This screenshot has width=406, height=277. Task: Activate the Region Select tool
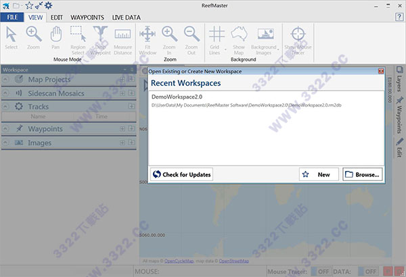coord(78,41)
